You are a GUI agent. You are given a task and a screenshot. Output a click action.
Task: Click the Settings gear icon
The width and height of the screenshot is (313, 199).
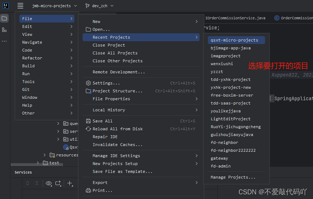pos(88,83)
